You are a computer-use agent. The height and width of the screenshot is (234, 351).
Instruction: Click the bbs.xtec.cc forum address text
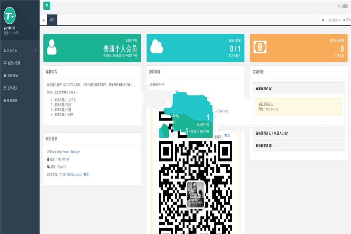[x=272, y=109]
